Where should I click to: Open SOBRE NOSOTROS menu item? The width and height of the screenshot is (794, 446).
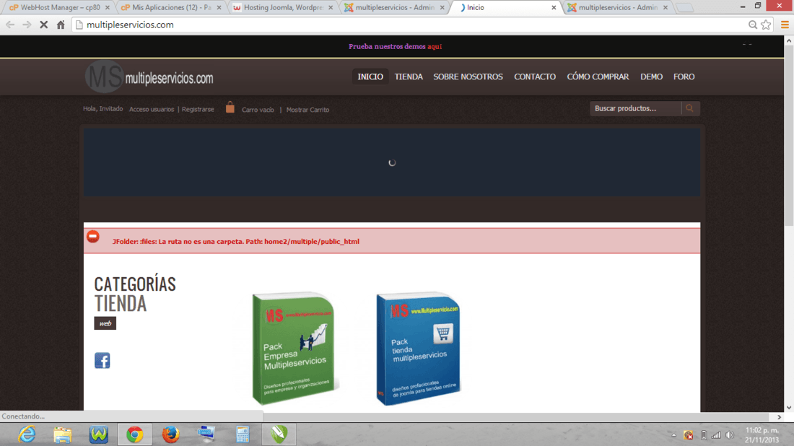pos(468,76)
